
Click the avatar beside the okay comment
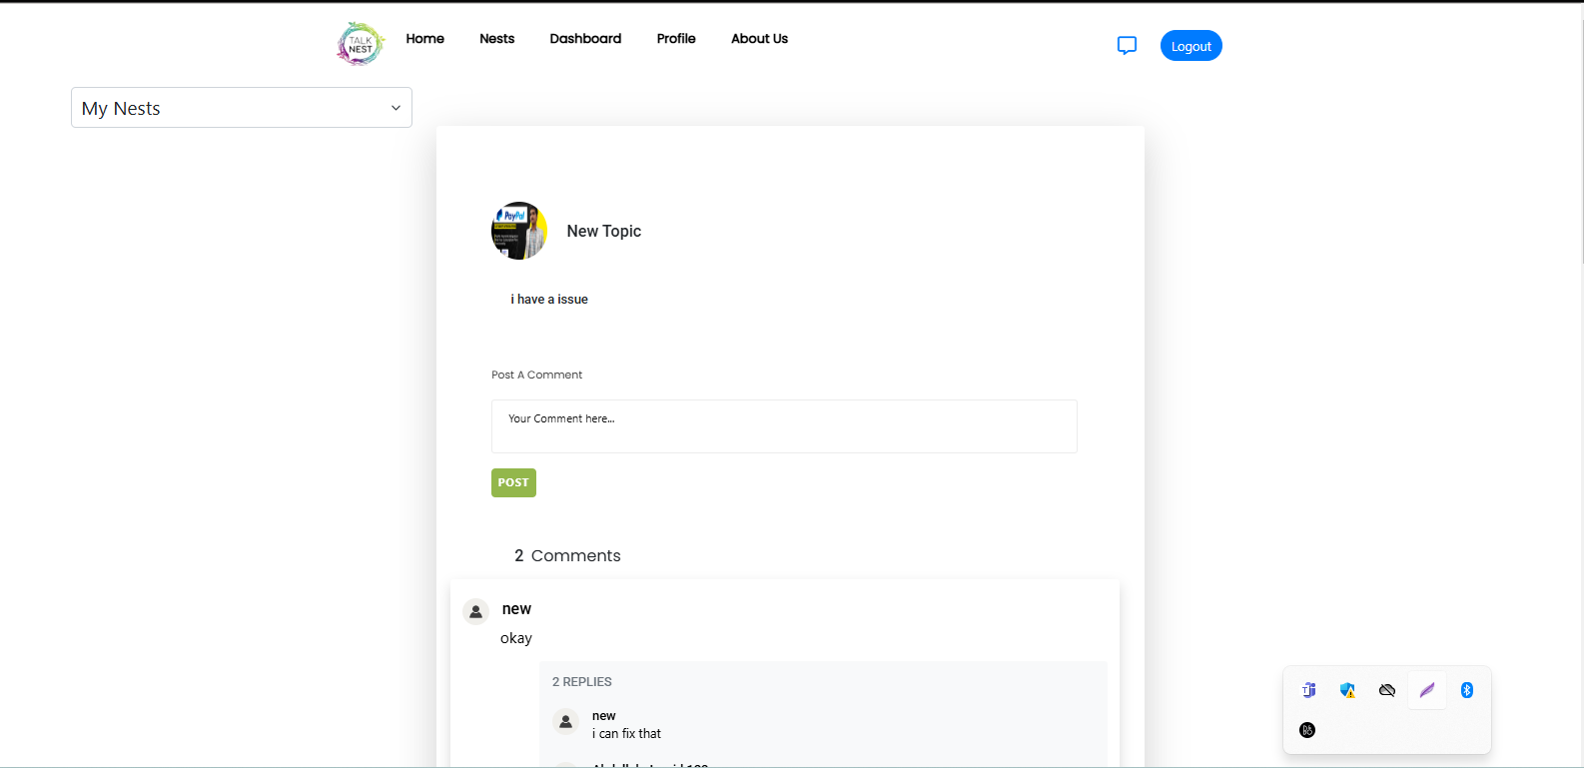pos(476,611)
